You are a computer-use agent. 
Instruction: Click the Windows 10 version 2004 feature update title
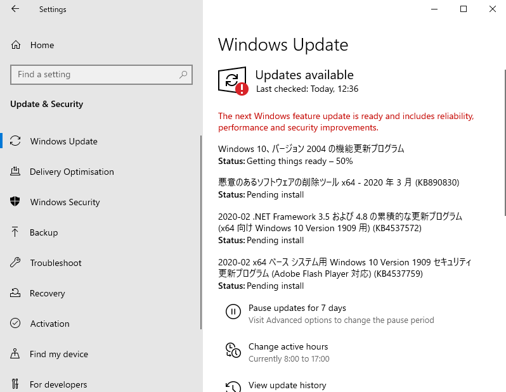[x=311, y=149]
